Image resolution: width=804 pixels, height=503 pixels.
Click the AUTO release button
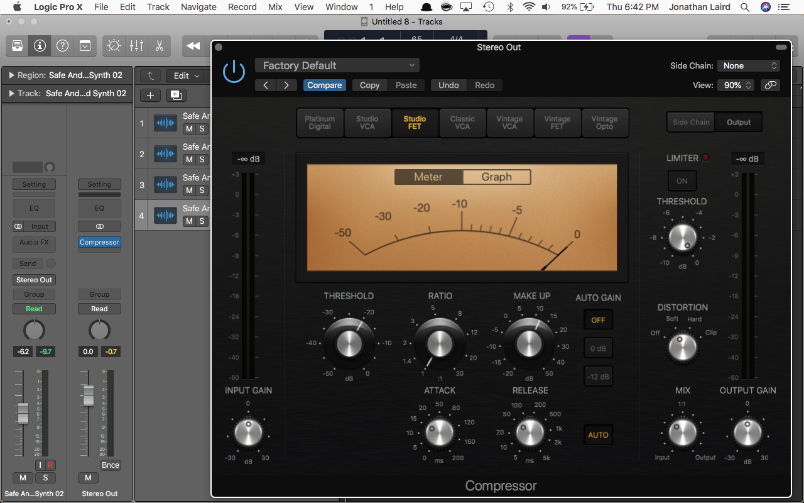pyautogui.click(x=598, y=435)
